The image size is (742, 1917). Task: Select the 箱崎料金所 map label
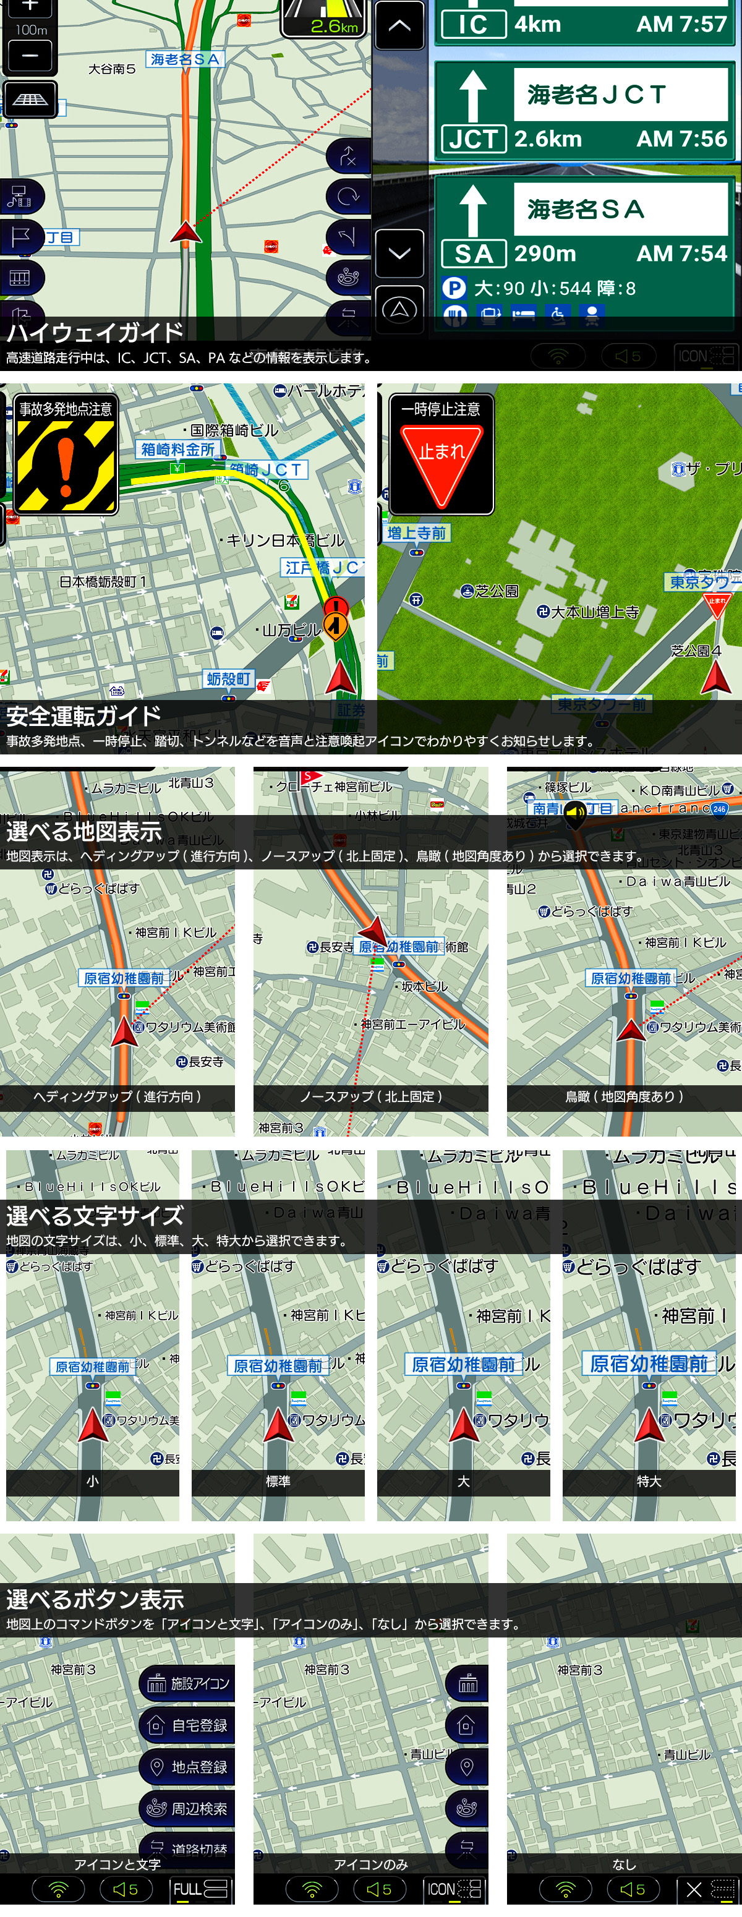point(177,449)
